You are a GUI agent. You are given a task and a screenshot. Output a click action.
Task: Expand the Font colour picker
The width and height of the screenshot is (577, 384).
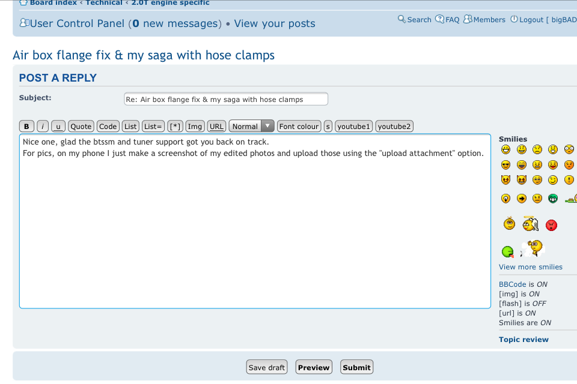(x=299, y=126)
